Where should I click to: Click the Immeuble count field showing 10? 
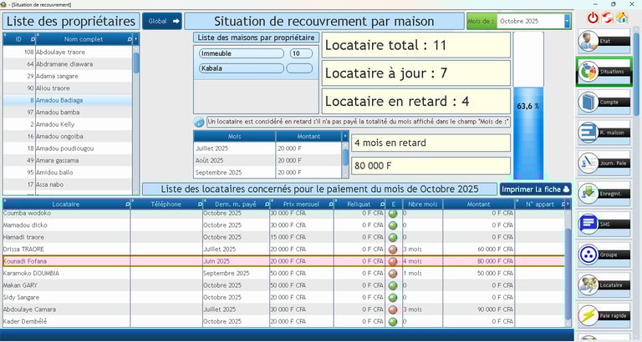[301, 53]
